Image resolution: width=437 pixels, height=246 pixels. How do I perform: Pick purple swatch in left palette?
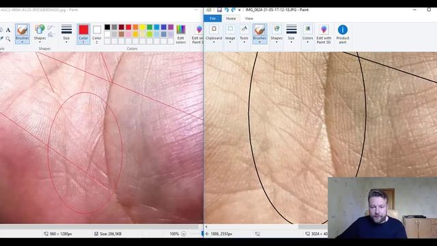[171, 27]
